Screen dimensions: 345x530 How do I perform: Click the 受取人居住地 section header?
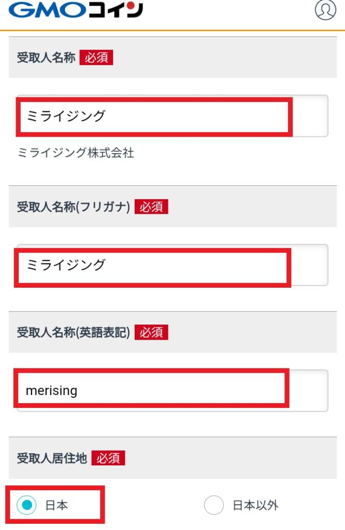point(172,458)
